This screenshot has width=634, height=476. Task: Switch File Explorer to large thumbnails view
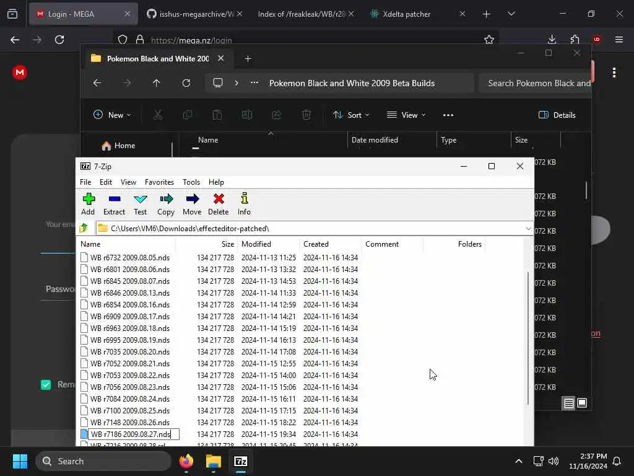[582, 403]
